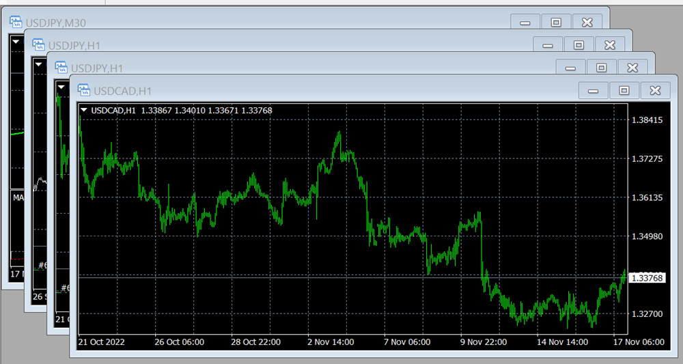Screen dimensions: 683x364
Task: Maximize the USDJPY,M30 chart window
Action: click(556, 23)
